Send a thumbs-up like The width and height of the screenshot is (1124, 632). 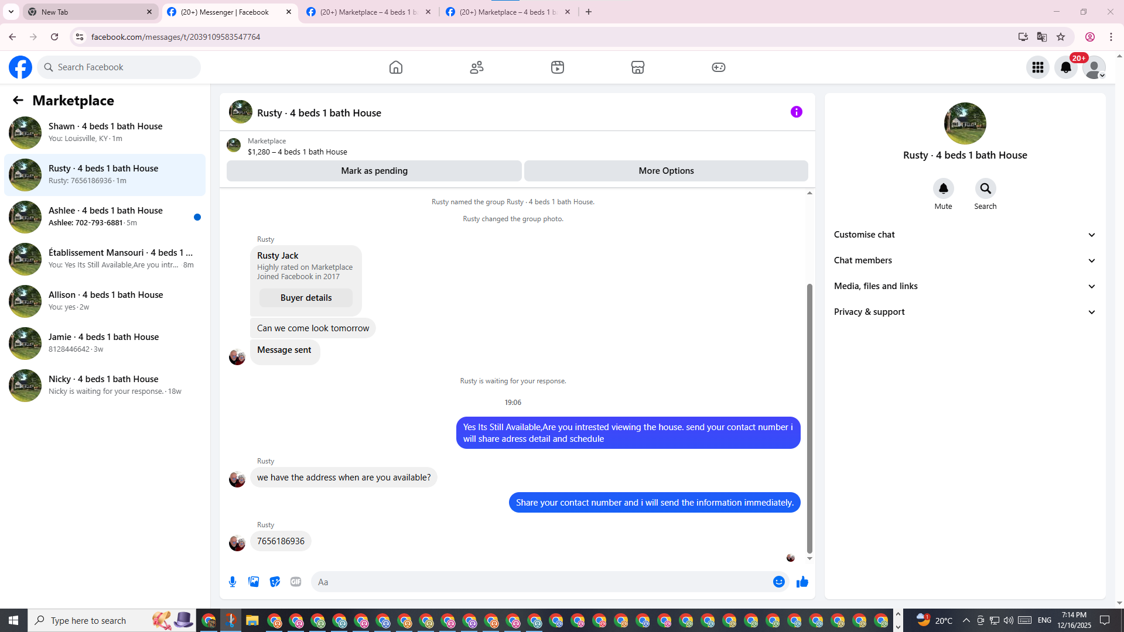(802, 582)
